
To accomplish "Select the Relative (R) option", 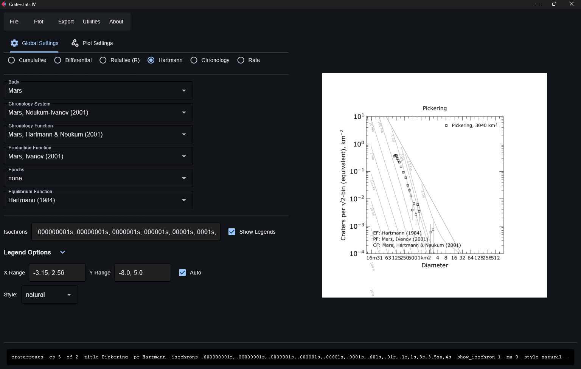I will pyautogui.click(x=103, y=60).
